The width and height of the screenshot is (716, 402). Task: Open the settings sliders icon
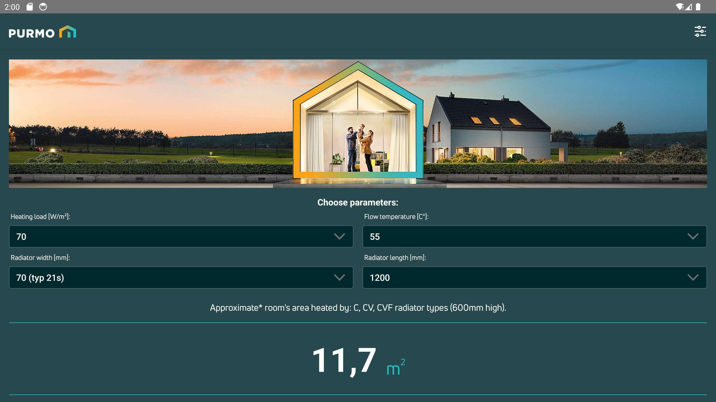coord(700,31)
